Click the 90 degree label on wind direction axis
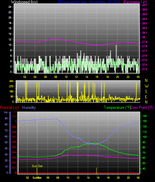155x182 pixels. click(x=12, y=97)
